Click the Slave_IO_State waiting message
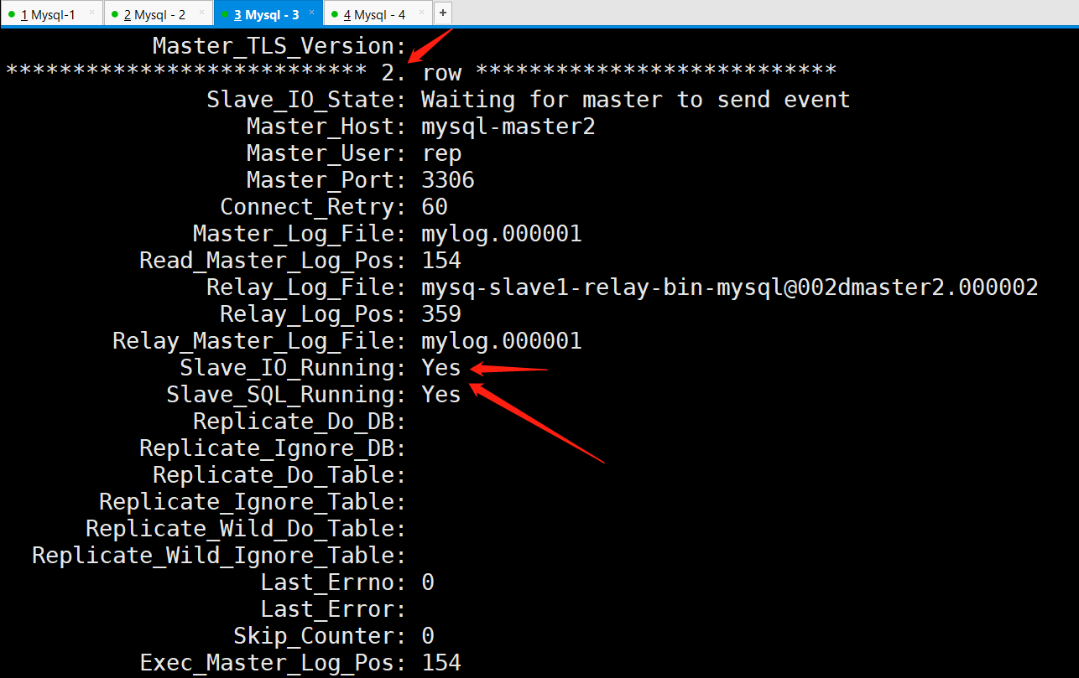The height and width of the screenshot is (678, 1079). (636, 100)
